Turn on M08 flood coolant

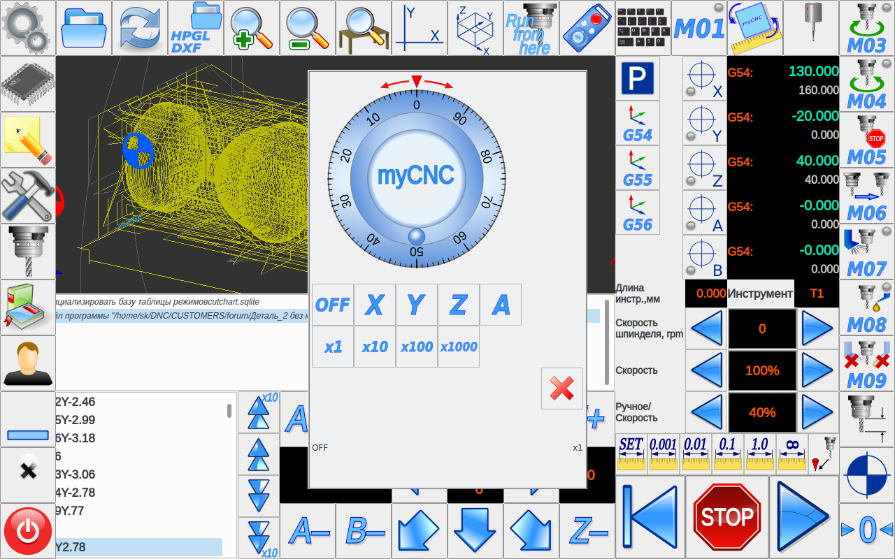[x=867, y=307]
